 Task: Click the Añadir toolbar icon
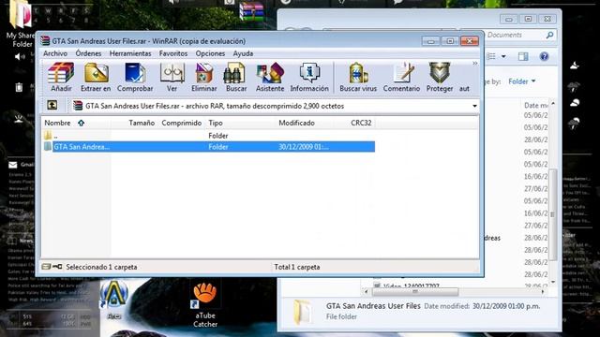(x=61, y=77)
